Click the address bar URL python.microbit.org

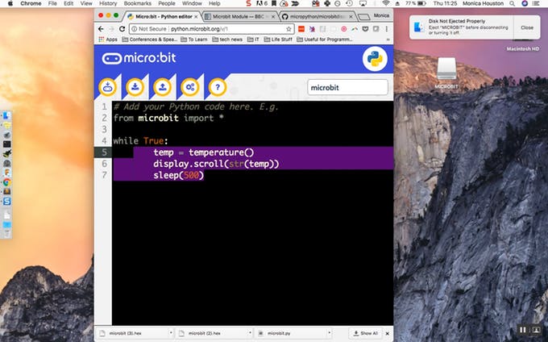(x=199, y=29)
